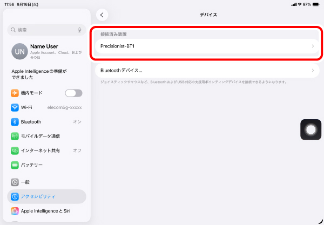Tap UN profile avatar thumbnail
The width and height of the screenshot is (324, 226).
[x=19, y=51]
